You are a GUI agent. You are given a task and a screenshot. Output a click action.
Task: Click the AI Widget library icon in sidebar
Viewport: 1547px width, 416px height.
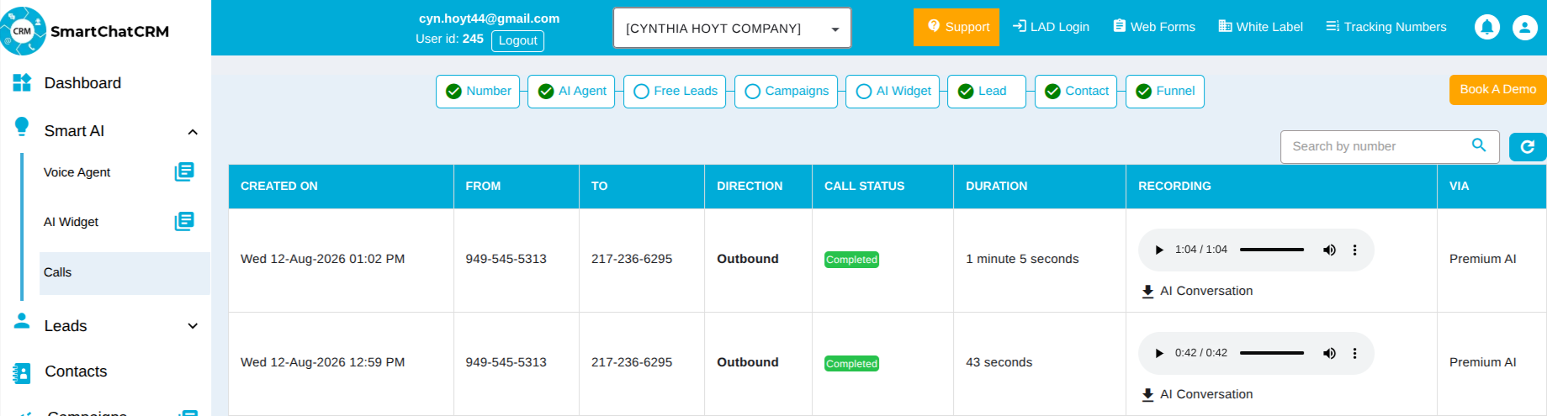click(184, 221)
